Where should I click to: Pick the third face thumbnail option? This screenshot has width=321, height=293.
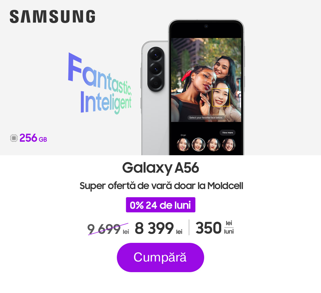(213, 145)
